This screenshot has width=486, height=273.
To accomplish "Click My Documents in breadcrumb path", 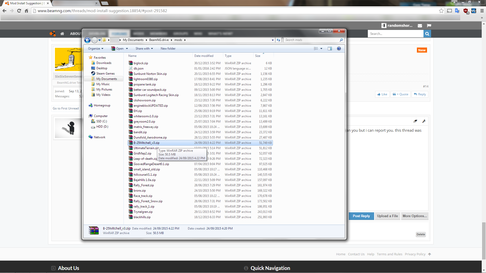I will (x=133, y=40).
